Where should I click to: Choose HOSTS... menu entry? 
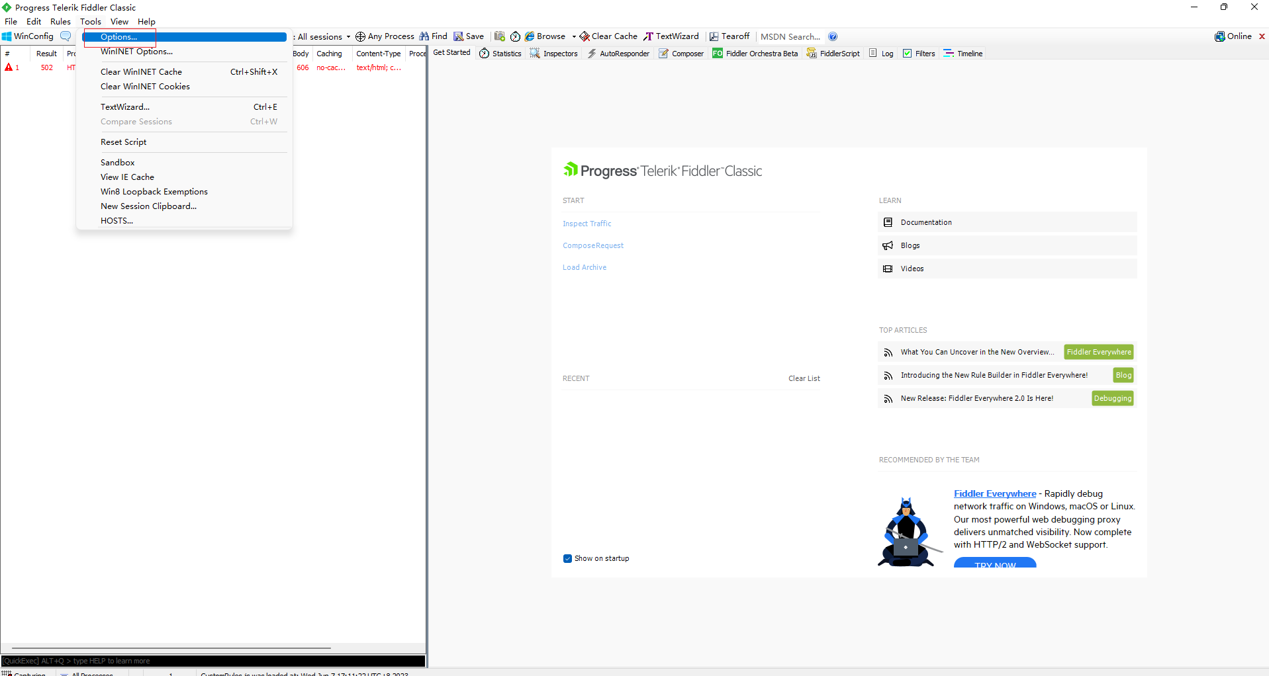coord(184,220)
